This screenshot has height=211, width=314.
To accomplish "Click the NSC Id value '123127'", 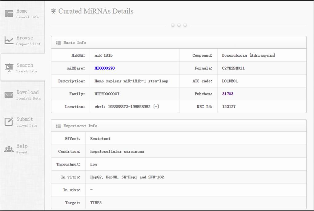I will point(229,107).
